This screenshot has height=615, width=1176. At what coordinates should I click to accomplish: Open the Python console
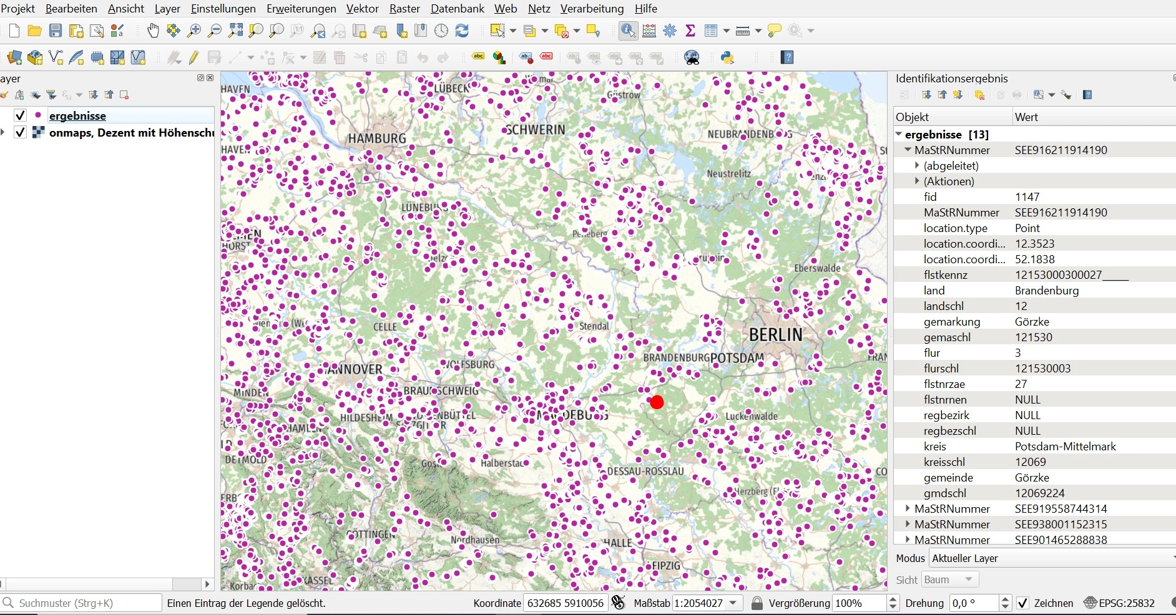(727, 57)
